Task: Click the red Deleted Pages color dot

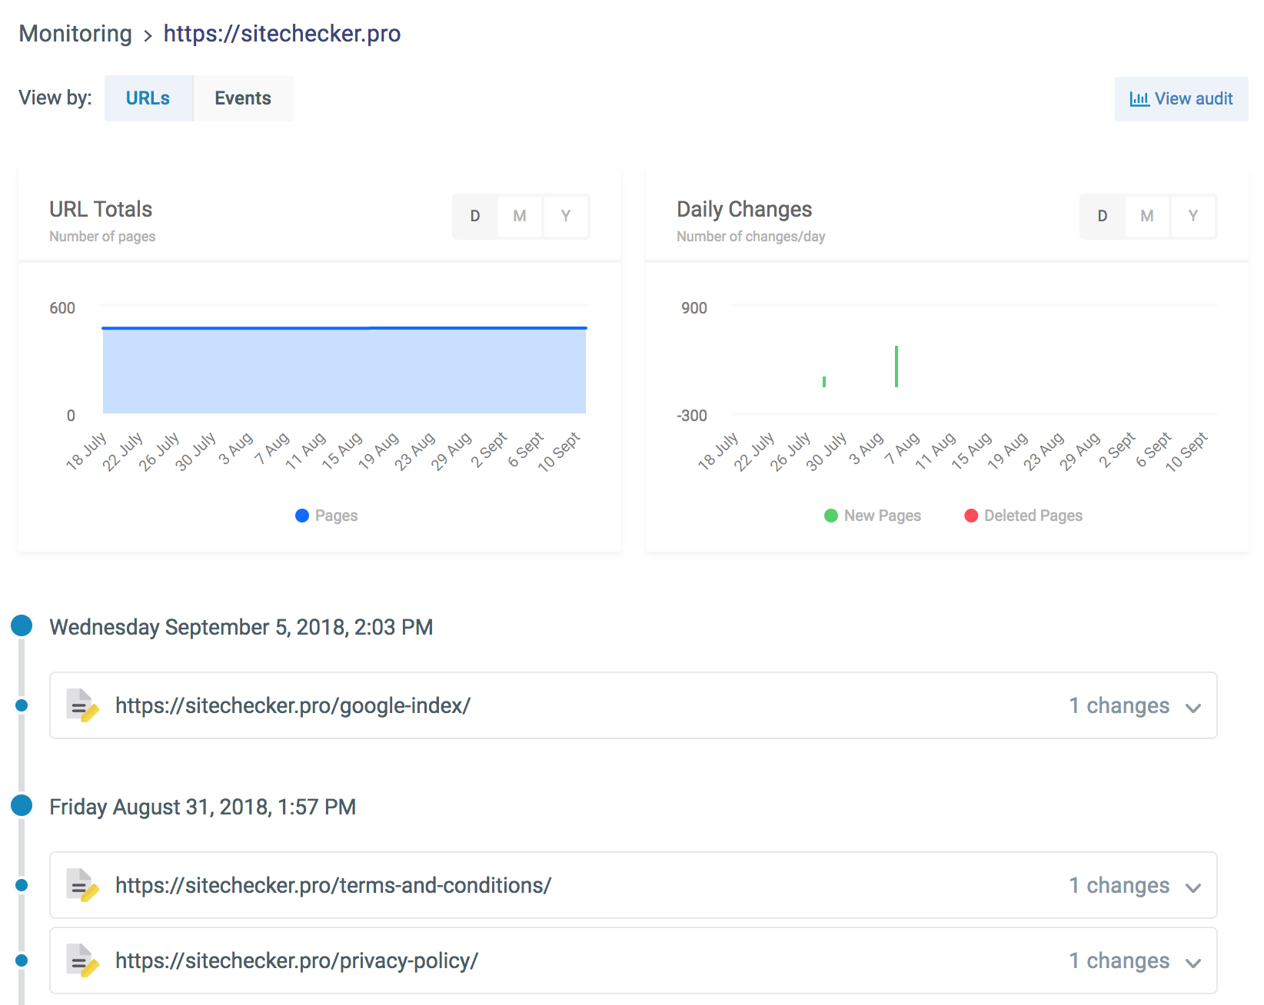Action: point(971,516)
